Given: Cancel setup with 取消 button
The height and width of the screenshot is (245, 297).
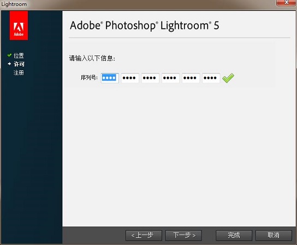Looking at the screenshot, I should [274, 235].
